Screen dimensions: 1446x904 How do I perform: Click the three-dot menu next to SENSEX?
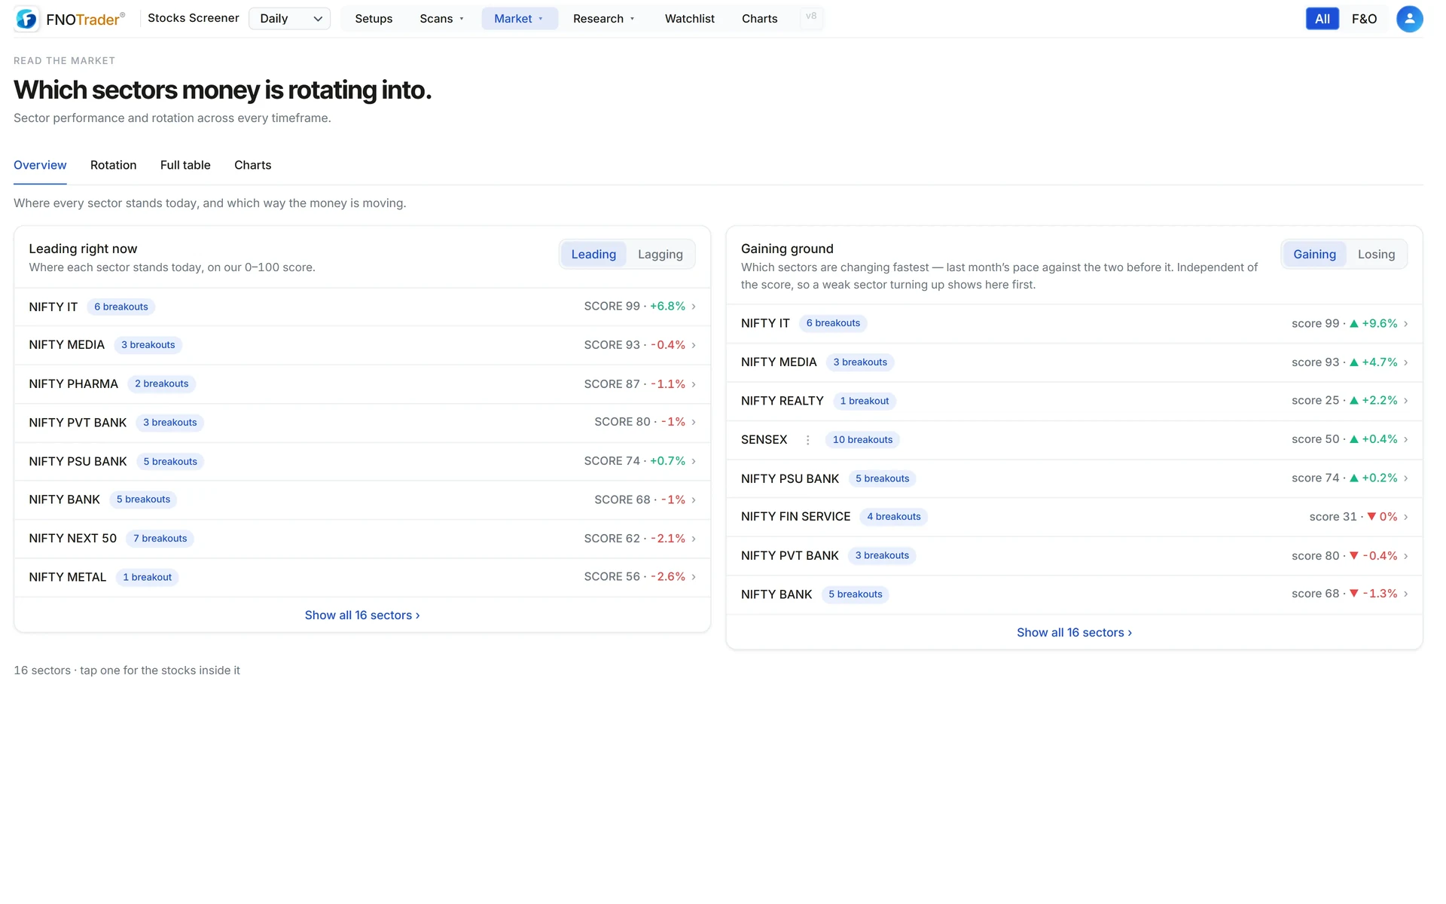807,440
